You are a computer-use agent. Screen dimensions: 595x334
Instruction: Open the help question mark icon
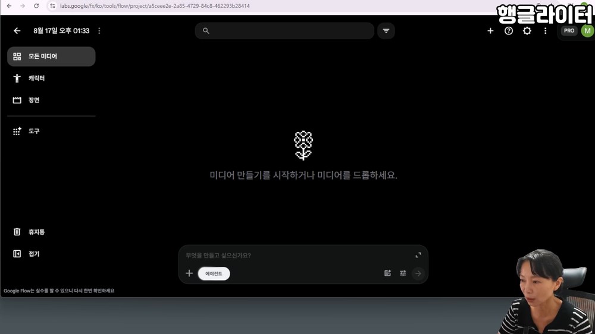509,31
